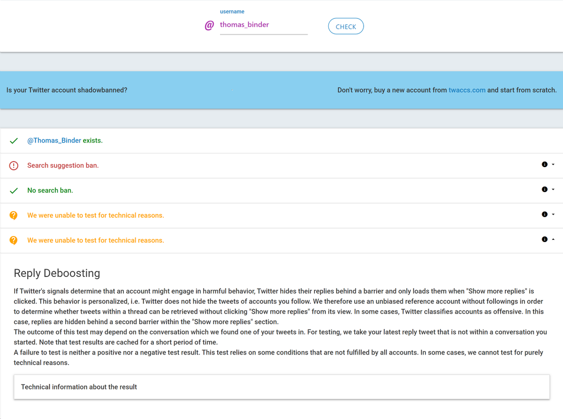Screen dimensions: 563x419
Task: Click the orange question icon above Reply Deboosting
Action: click(x=14, y=240)
